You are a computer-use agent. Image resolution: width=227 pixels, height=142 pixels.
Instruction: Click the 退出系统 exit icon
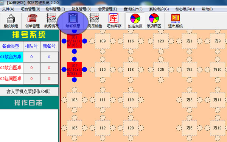(x=176, y=18)
